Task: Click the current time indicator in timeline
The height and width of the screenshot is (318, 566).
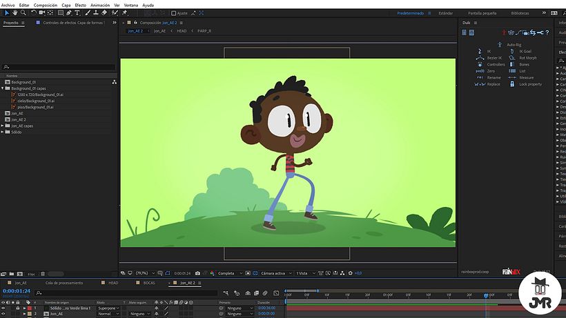Action: [486, 295]
